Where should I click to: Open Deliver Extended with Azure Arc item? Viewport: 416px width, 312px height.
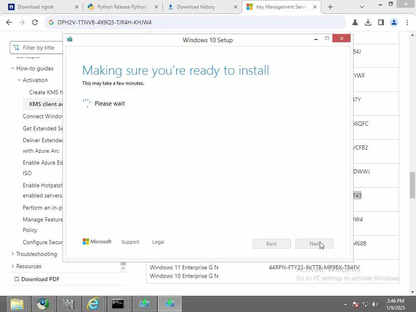tap(43, 145)
